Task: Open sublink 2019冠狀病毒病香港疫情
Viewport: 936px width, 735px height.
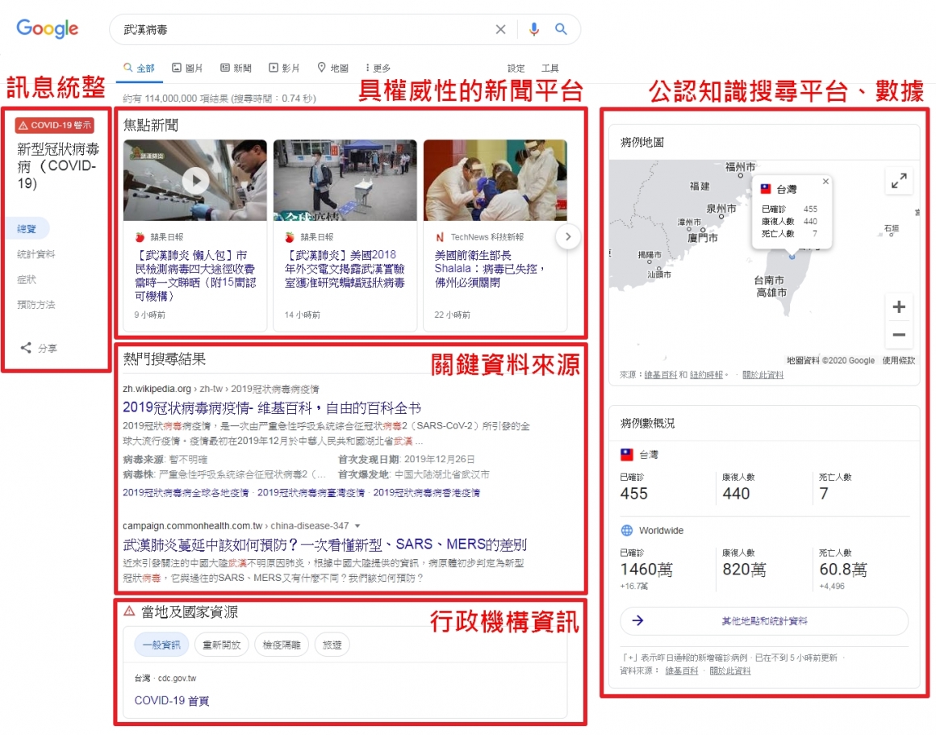Action: tap(427, 493)
